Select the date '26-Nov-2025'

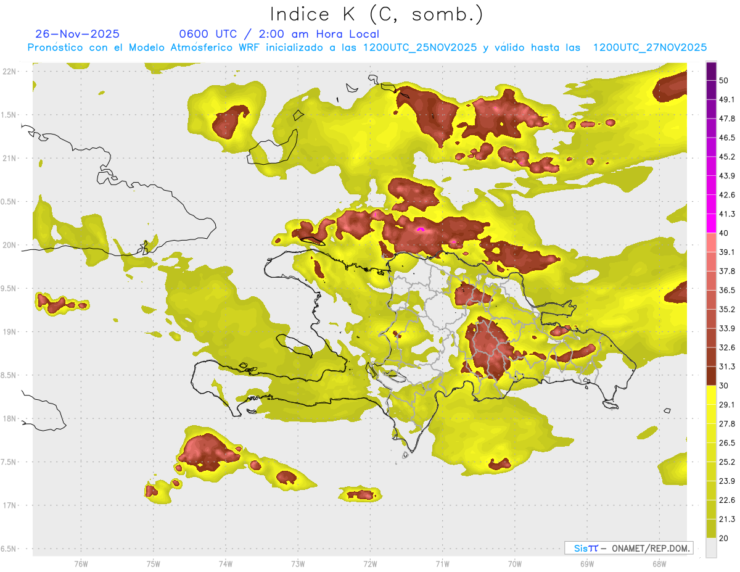pos(78,34)
